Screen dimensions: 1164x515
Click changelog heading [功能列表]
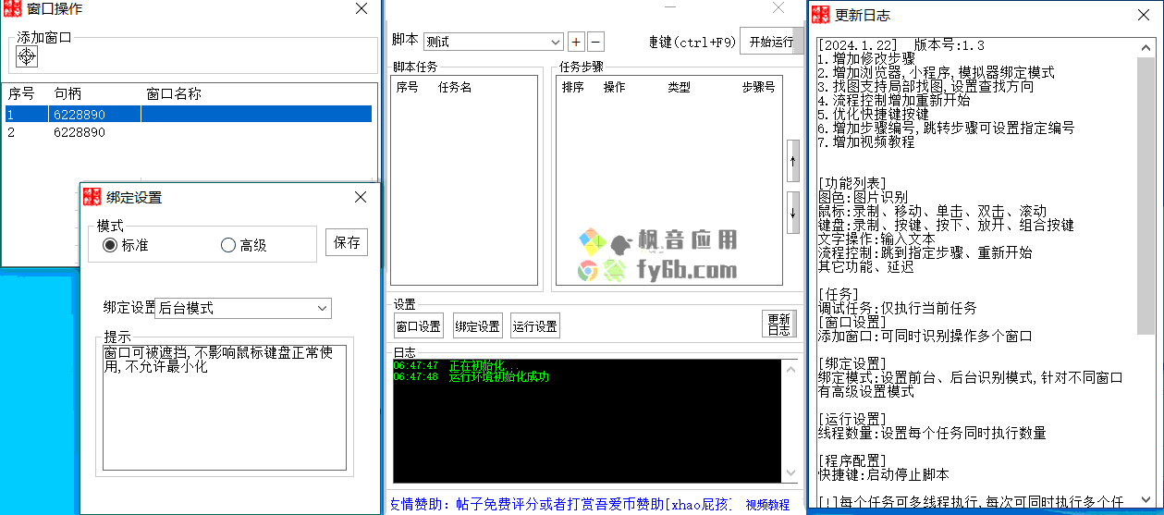(852, 183)
